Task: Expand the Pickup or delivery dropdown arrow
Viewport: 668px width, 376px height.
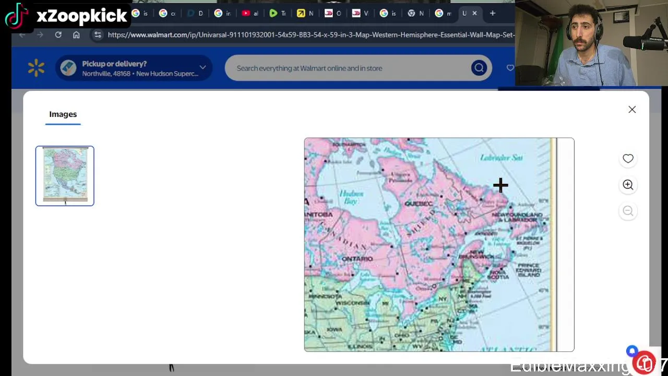Action: tap(202, 67)
